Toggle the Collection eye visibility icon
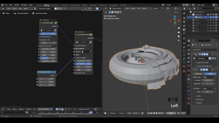This screenshot has width=219, height=123. click(214, 14)
